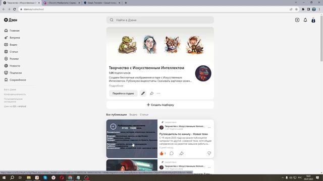The height and width of the screenshot is (181, 323).
Task: Open Витрина in the sidebar
Action: pyautogui.click(x=12, y=38)
